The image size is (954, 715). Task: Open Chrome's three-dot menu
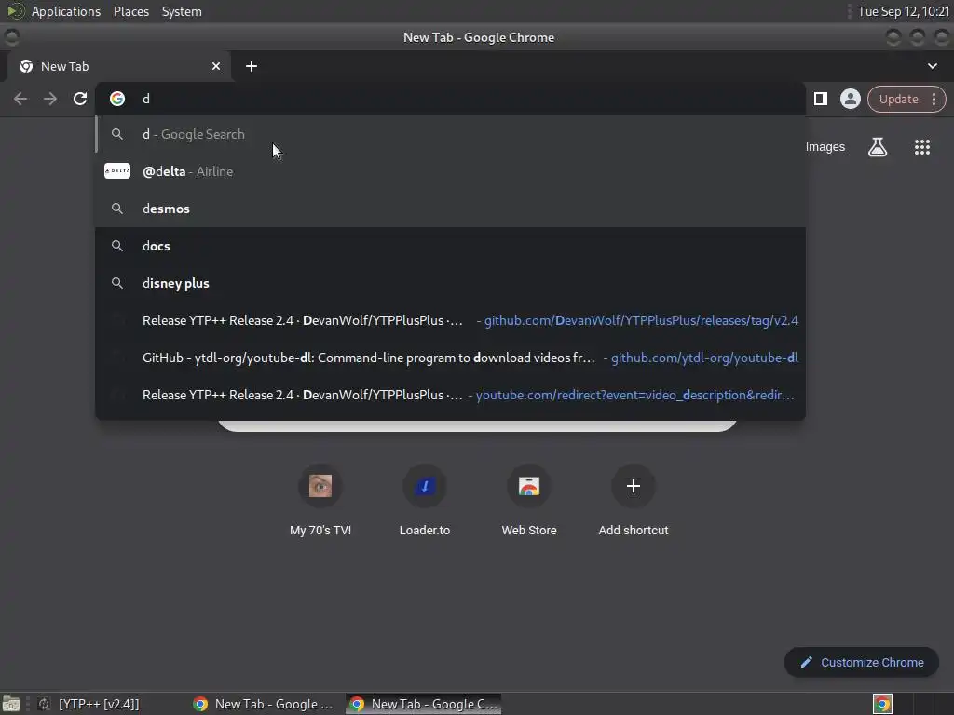point(934,99)
